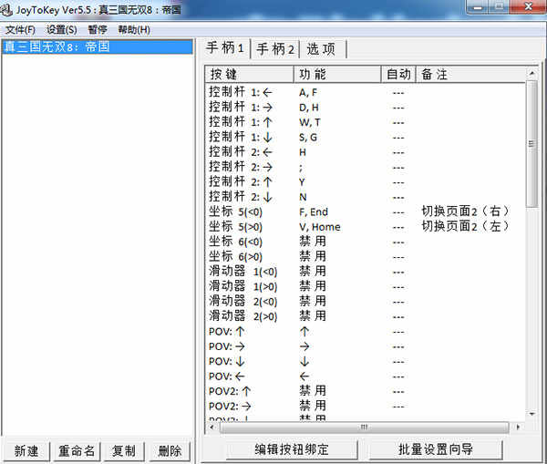The width and height of the screenshot is (547, 464).
Task: Select the 真三国无双8：帝国 profile
Action: (57, 46)
